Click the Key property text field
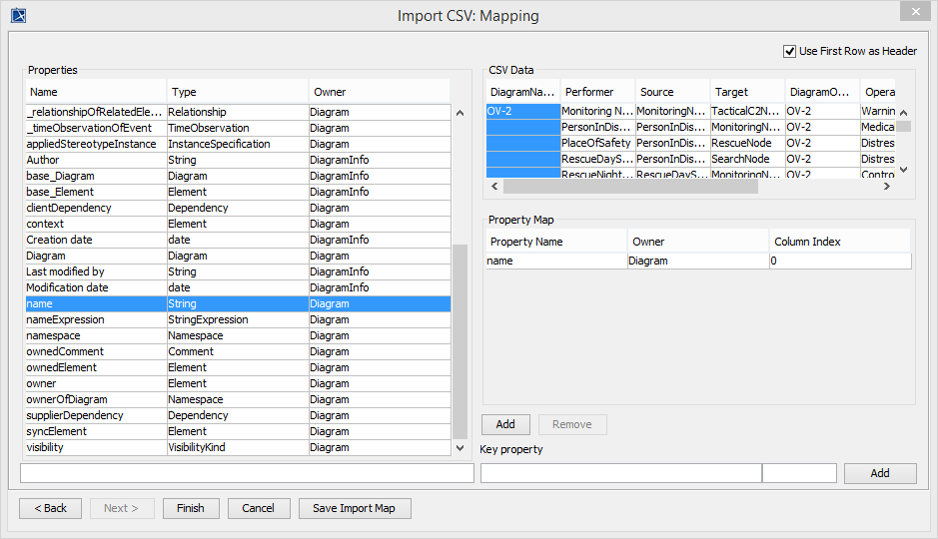 click(x=620, y=473)
